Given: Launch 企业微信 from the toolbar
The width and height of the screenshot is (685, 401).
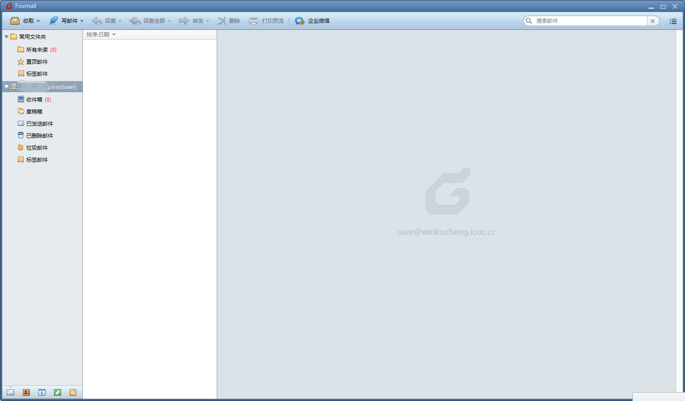Looking at the screenshot, I should pos(312,21).
